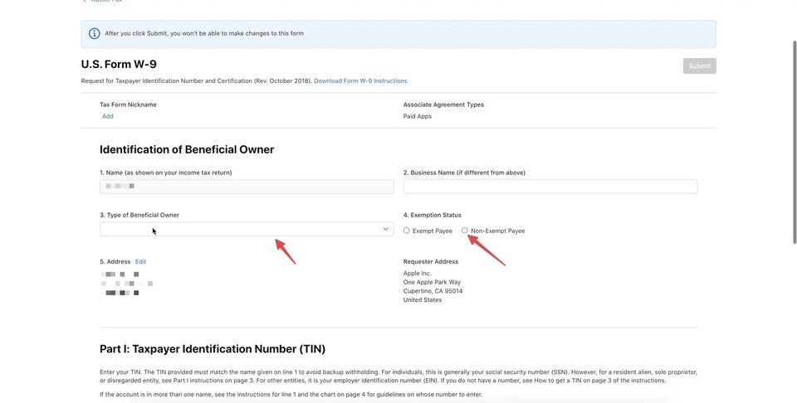This screenshot has height=403, width=797.
Task: Select the Non-Exempt Payee radio button
Action: pyautogui.click(x=465, y=231)
